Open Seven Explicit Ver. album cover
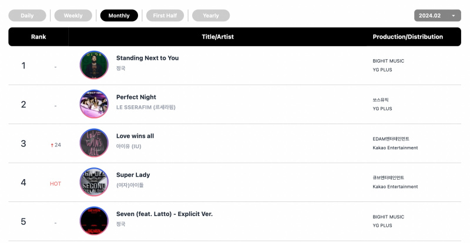The width and height of the screenshot is (470, 243). [94, 221]
